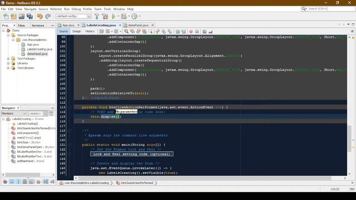This screenshot has height=200, width=356.
Task: Close the LabelsCreating.java tab
Action: coord(120,25)
